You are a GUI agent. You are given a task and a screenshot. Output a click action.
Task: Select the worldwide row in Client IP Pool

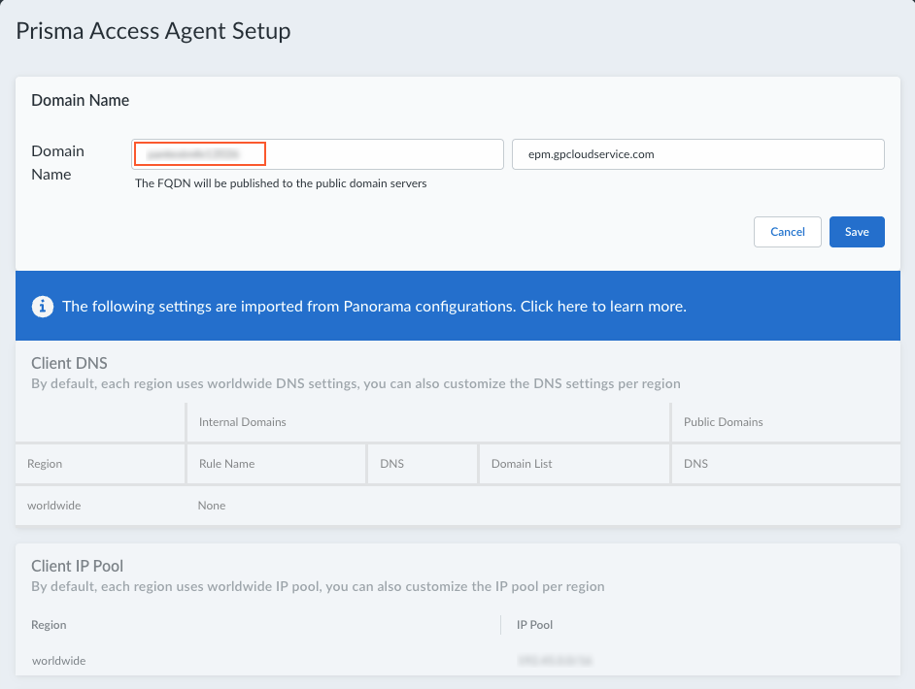(x=58, y=661)
